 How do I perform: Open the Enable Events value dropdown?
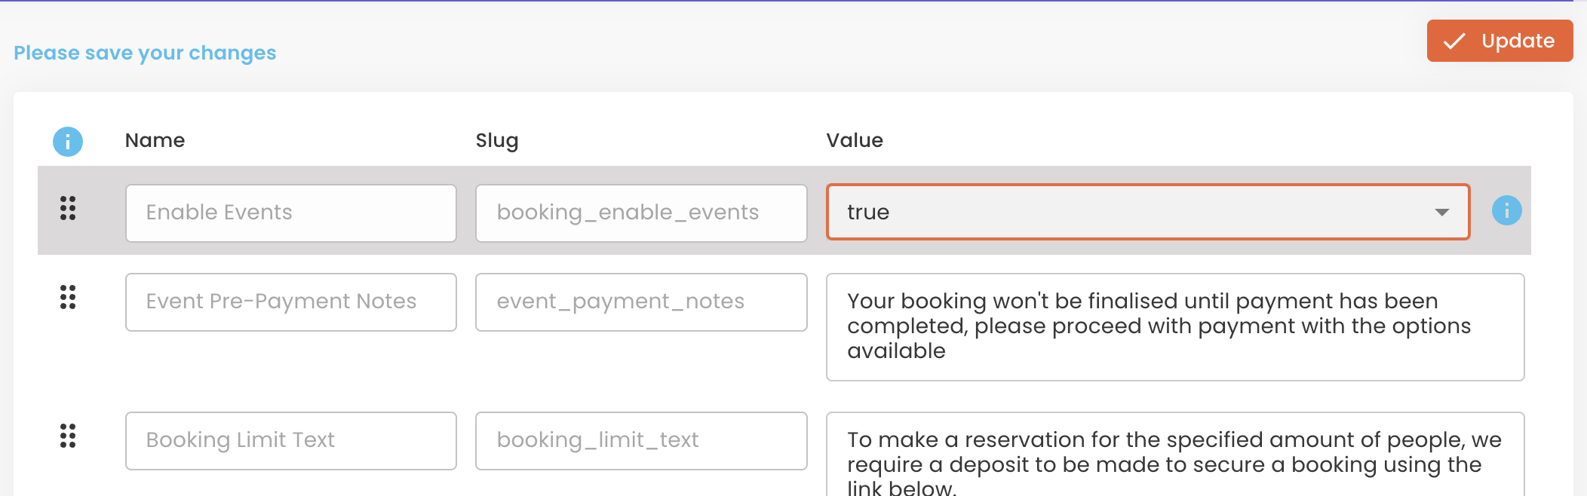click(x=1148, y=212)
